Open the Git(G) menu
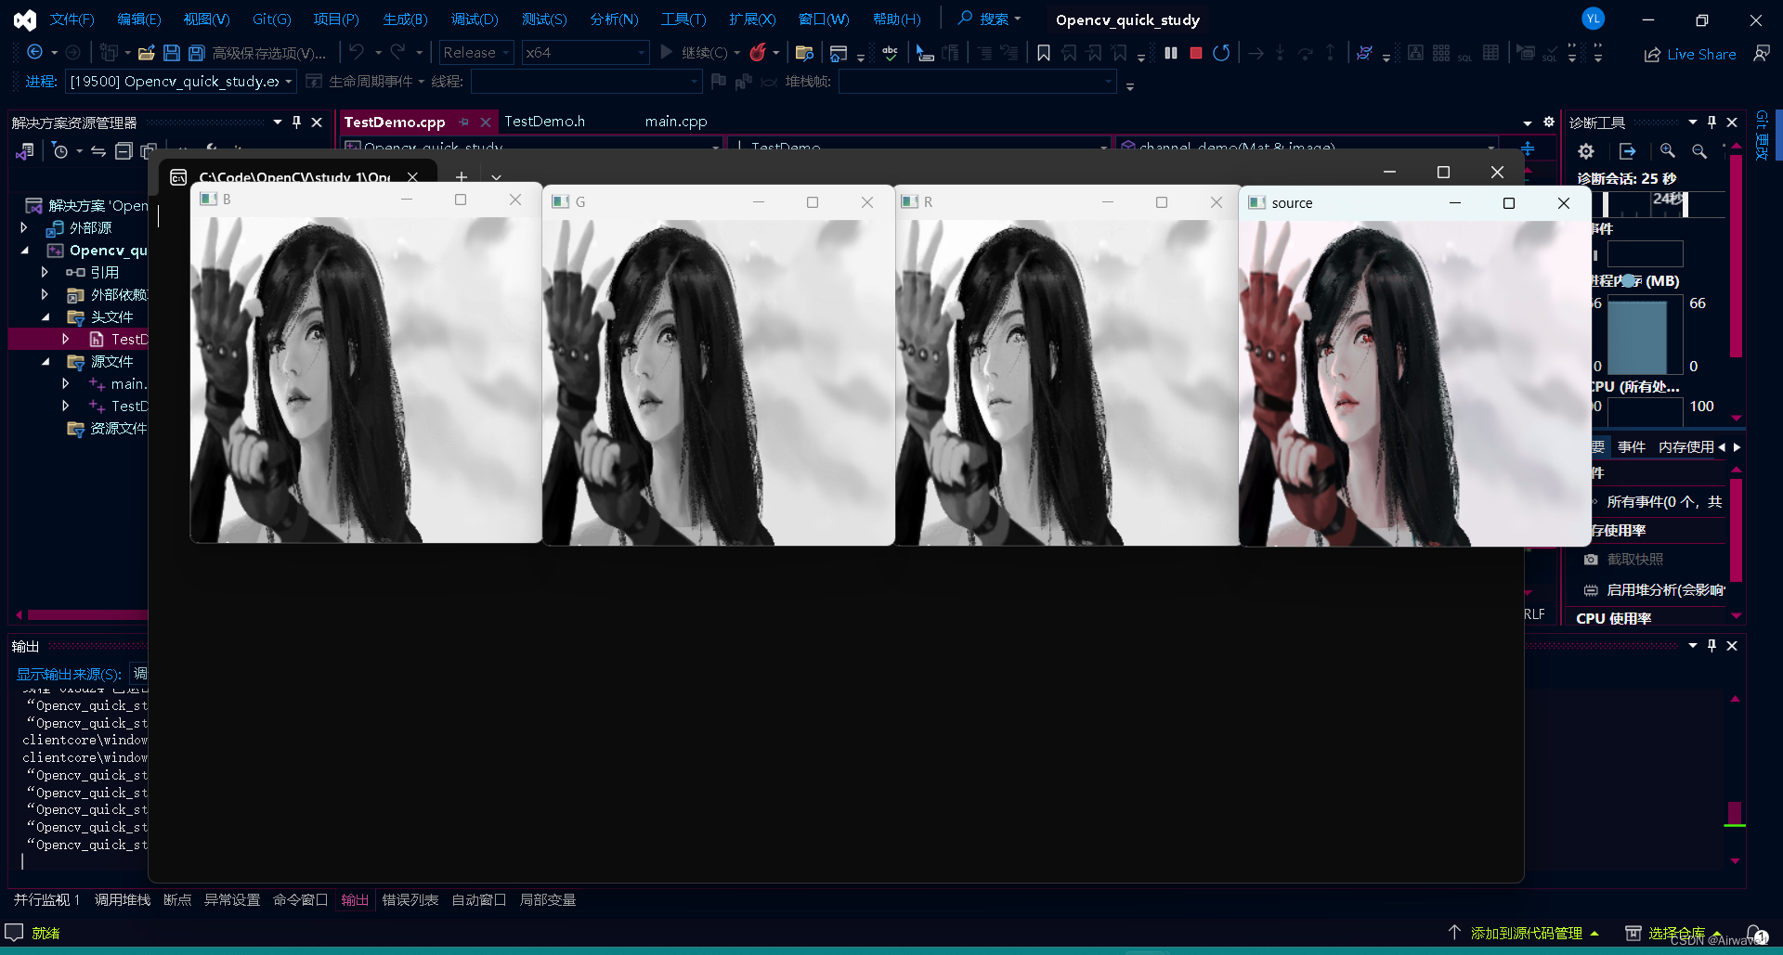This screenshot has height=955, width=1783. [x=272, y=19]
